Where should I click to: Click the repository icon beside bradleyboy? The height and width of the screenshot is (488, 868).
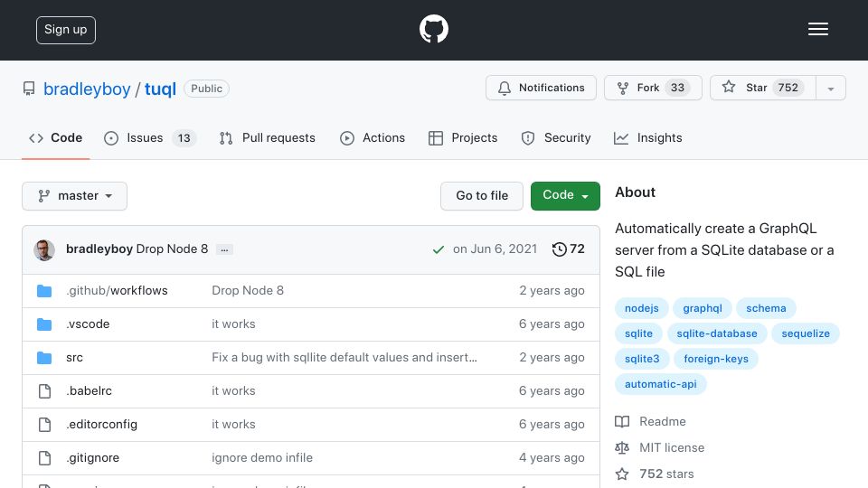(x=29, y=89)
